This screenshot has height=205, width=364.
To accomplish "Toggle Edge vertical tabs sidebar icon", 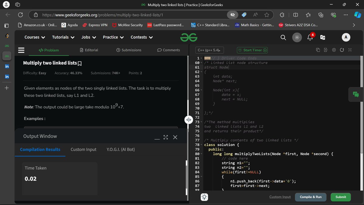I will (x=6, y=25).
